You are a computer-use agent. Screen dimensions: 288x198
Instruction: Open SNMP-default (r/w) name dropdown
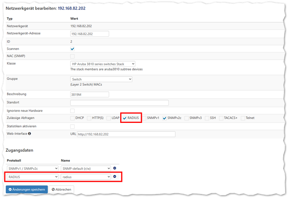click(86, 169)
